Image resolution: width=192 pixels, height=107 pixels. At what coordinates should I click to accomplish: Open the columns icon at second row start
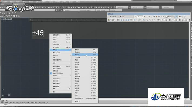[x=109, y=20]
